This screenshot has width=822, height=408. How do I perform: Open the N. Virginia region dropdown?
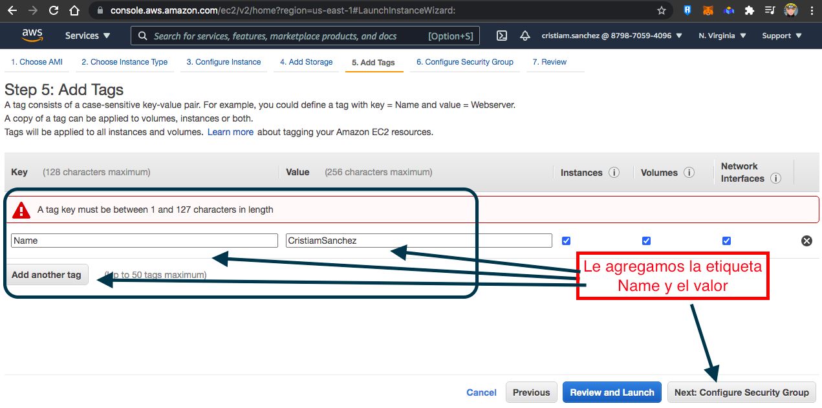click(x=722, y=36)
